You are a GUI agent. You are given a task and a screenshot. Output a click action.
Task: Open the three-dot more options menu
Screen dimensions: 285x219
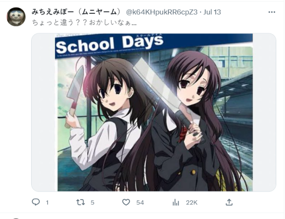[x=272, y=12]
